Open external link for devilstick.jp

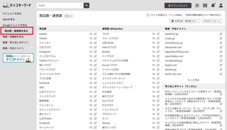tap(221, 34)
